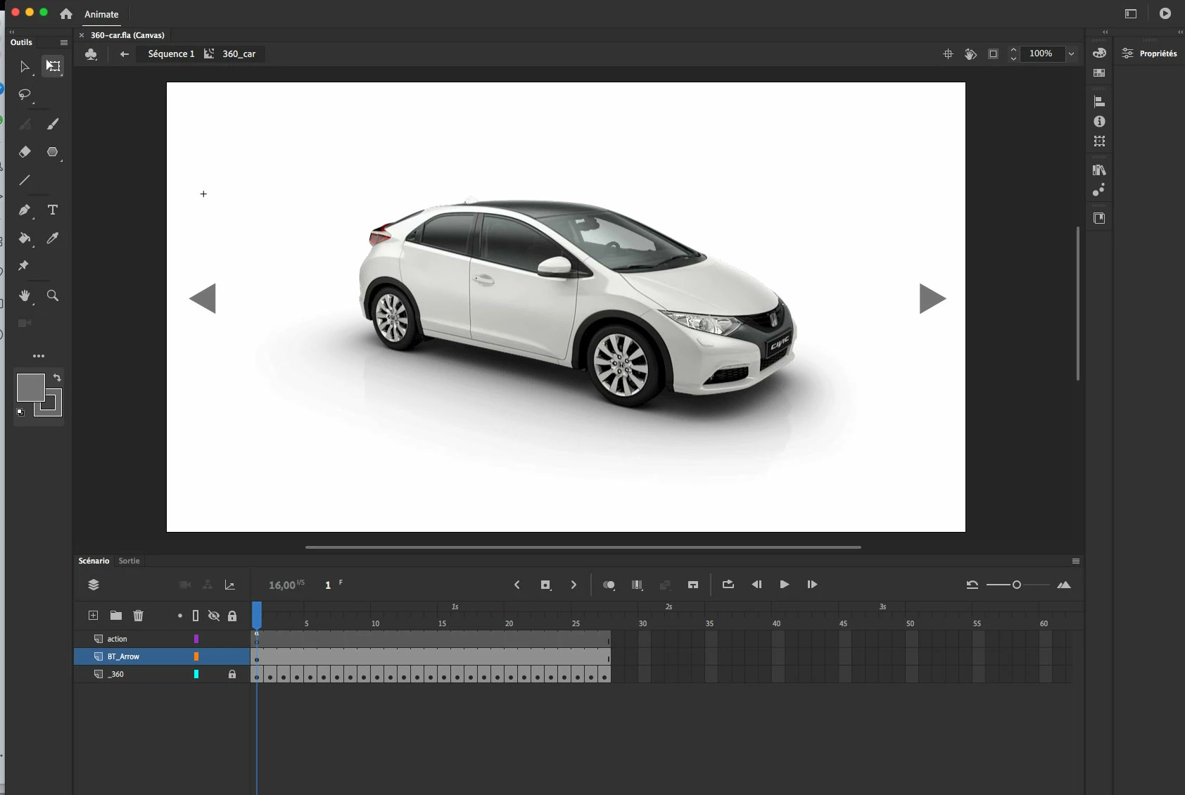Toggle onion skinning

pos(609,585)
